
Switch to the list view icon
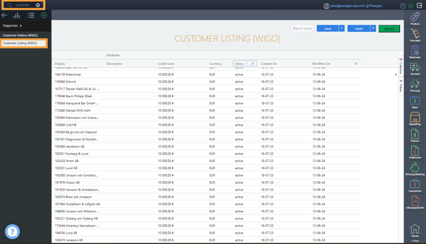[31, 15]
